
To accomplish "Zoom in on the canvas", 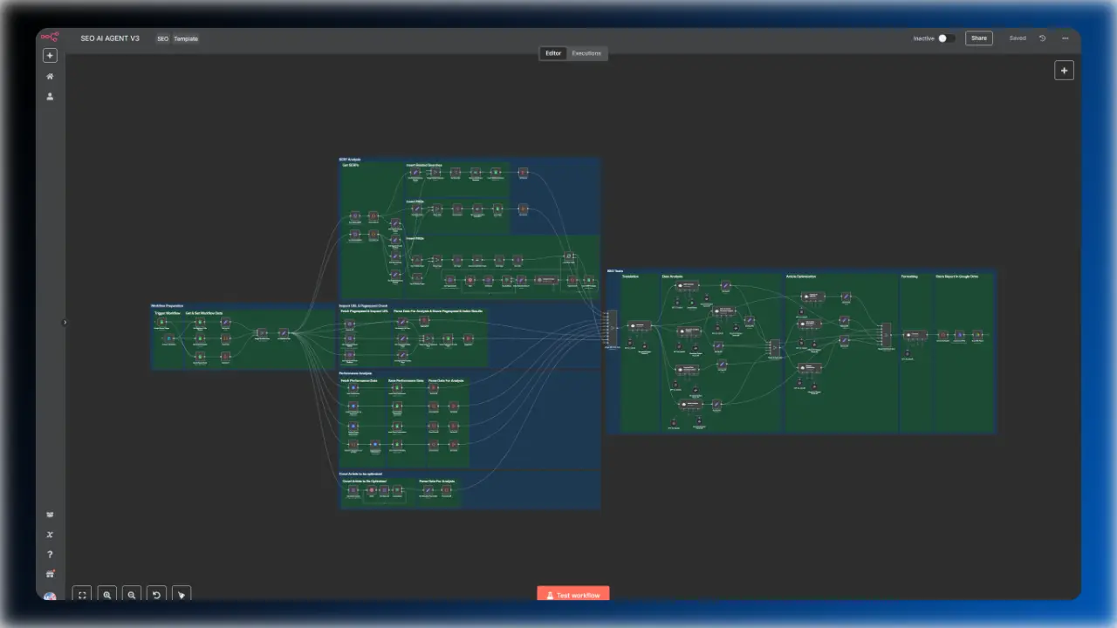I will 107,595.
